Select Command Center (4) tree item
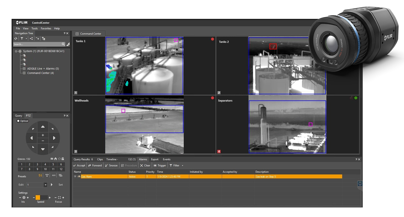Viewport: 404px width, 217px height. click(41, 73)
